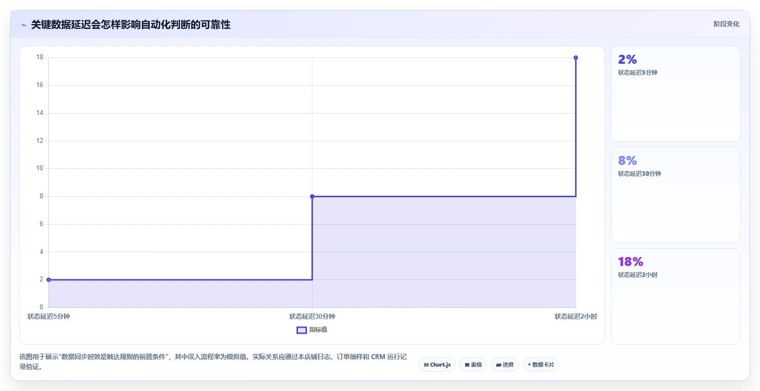Image resolution: width=760 pixels, height=391 pixels.
Task: Toggle the 指标值 legend swatch
Action: pos(302,330)
